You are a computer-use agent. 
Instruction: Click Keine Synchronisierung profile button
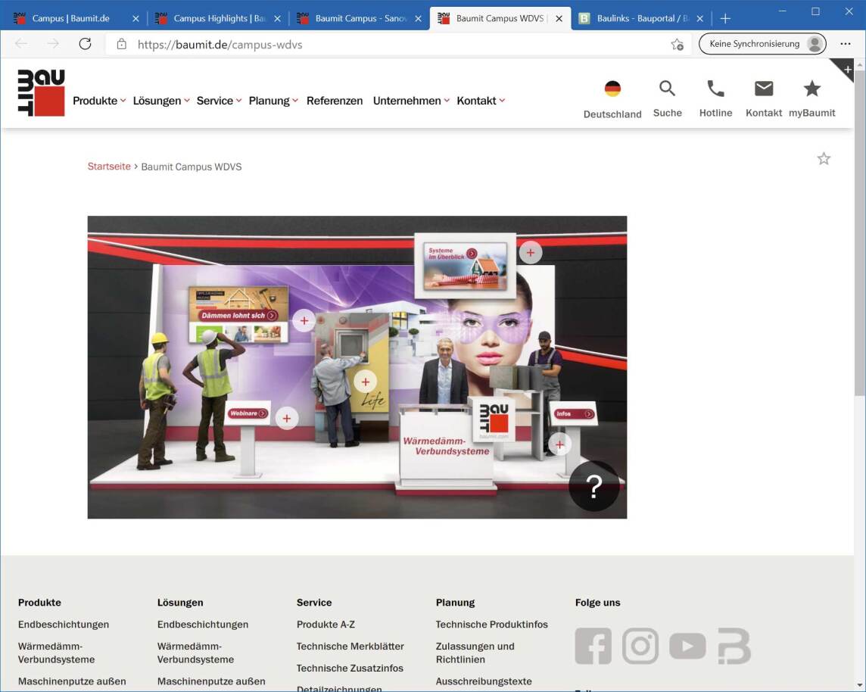(x=762, y=44)
